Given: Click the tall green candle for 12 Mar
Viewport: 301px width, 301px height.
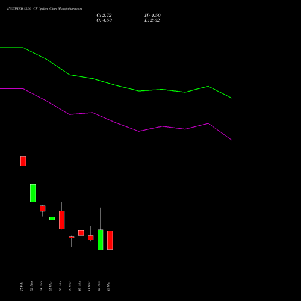Looking at the screenshot, I should click(x=101, y=240).
